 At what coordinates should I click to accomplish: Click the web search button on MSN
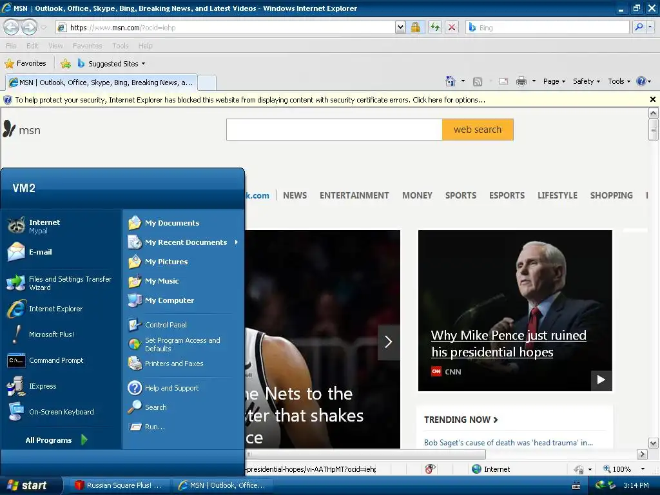(478, 129)
